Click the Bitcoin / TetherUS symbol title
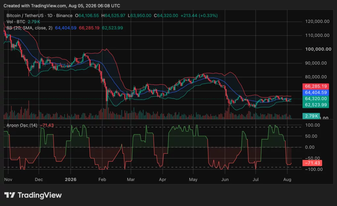This screenshot has width=337, height=206. (x=24, y=16)
